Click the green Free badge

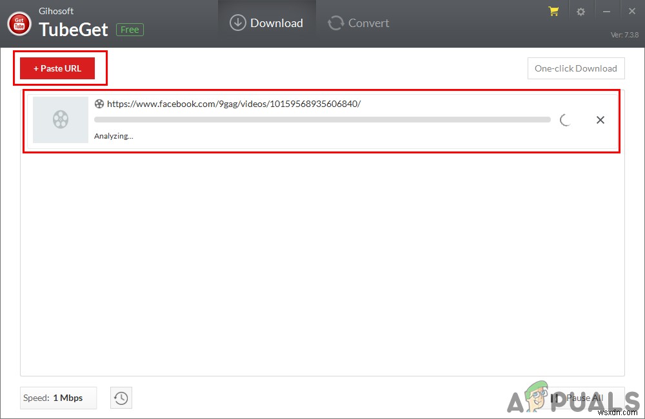click(x=130, y=29)
